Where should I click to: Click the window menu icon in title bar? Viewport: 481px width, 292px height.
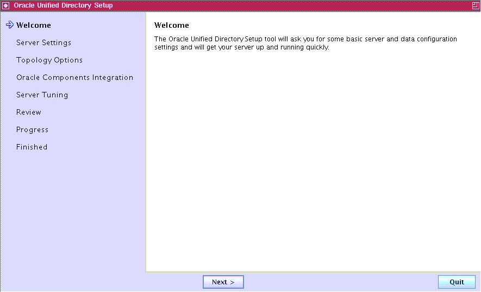point(5,5)
